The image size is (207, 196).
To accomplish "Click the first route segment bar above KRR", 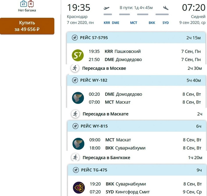I will point(108,14).
